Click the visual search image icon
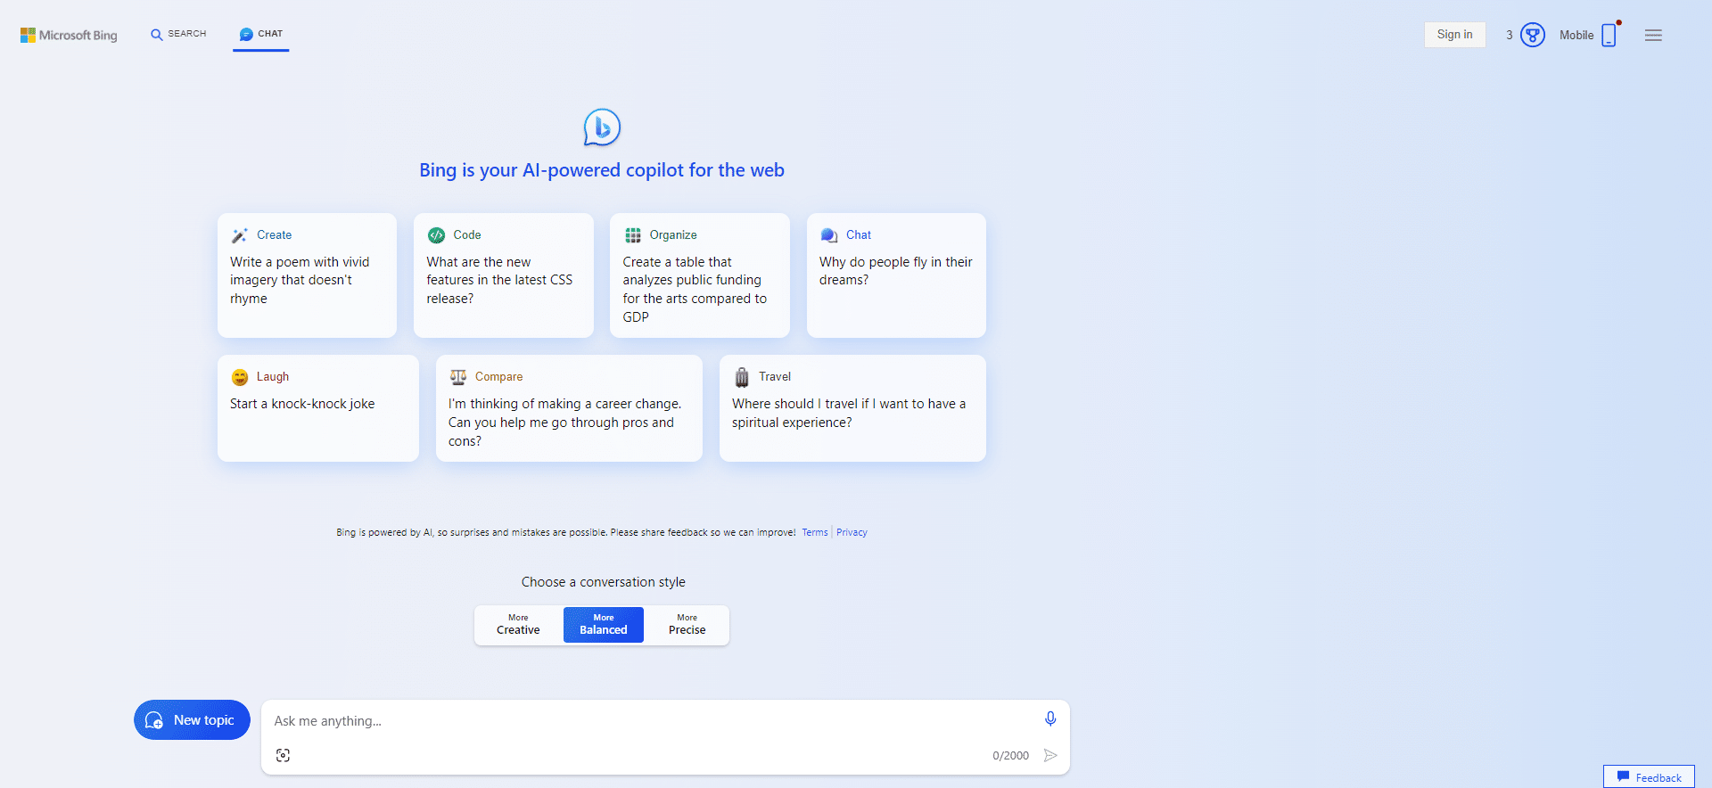The image size is (1712, 788). [x=283, y=755]
